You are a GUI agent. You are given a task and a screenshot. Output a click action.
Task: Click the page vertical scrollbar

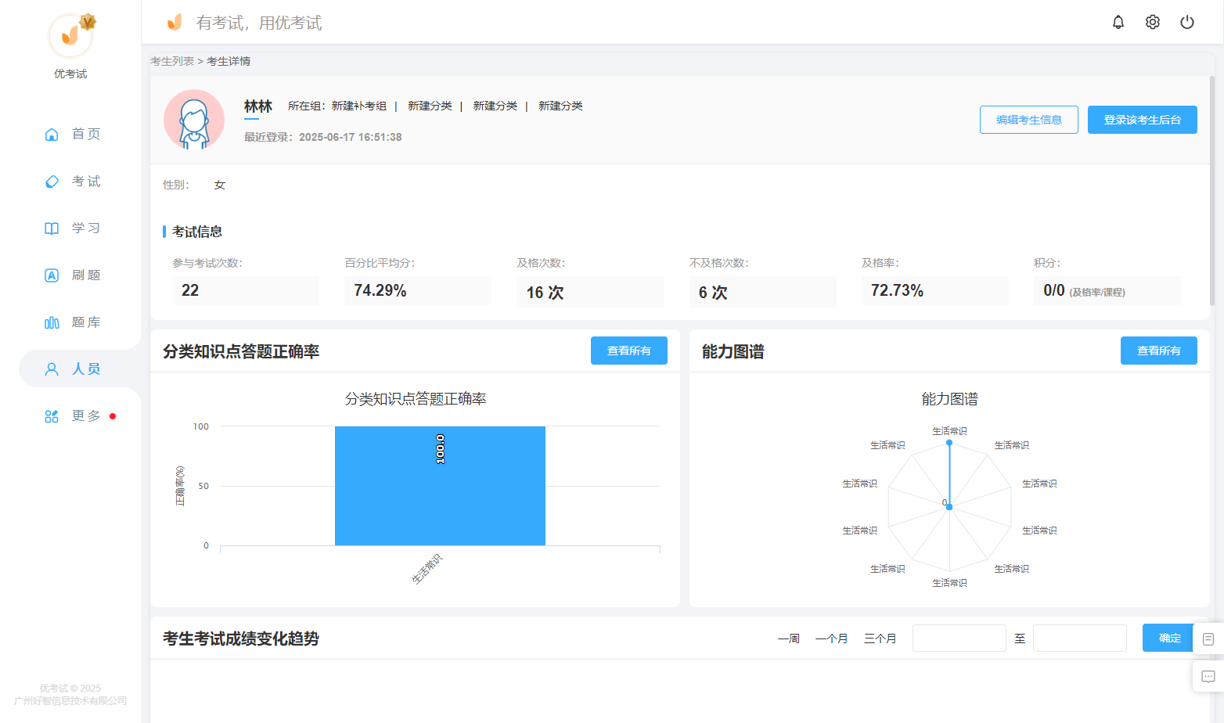click(1212, 190)
